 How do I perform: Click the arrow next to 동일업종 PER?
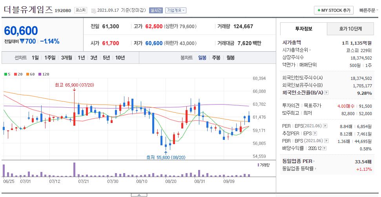tap(314, 161)
